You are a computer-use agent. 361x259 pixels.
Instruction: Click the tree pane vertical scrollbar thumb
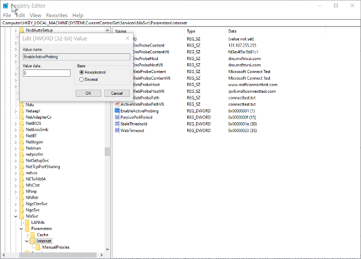click(x=107, y=152)
